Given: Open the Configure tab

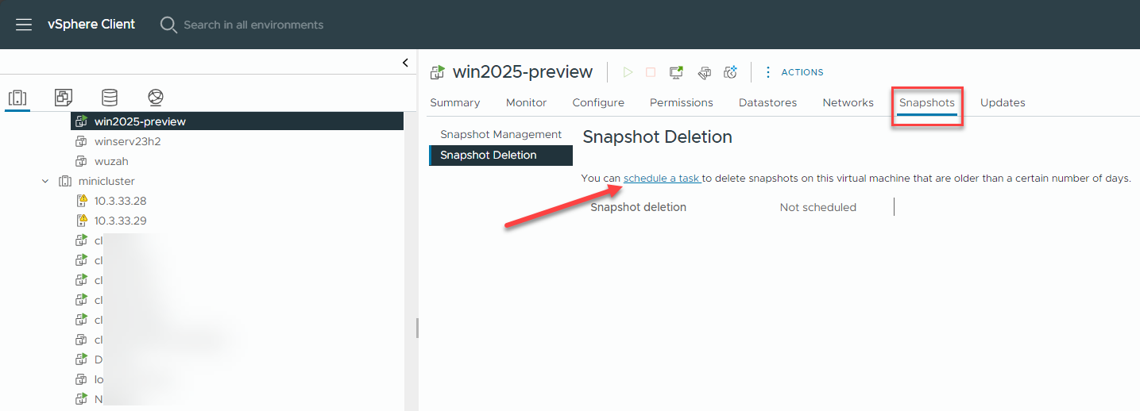Looking at the screenshot, I should pyautogui.click(x=598, y=102).
